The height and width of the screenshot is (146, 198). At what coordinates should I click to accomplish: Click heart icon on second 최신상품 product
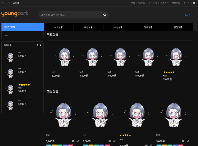point(110,141)
